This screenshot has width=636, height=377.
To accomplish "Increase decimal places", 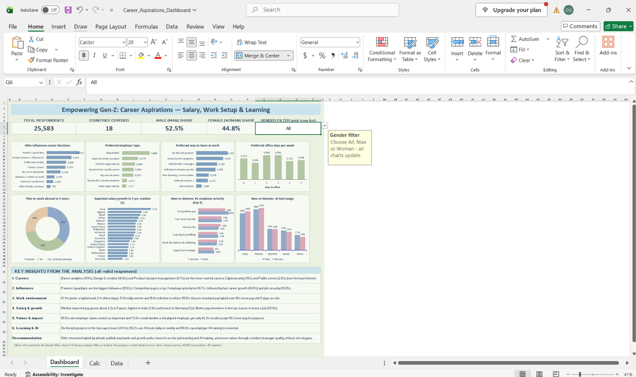I will (x=344, y=55).
